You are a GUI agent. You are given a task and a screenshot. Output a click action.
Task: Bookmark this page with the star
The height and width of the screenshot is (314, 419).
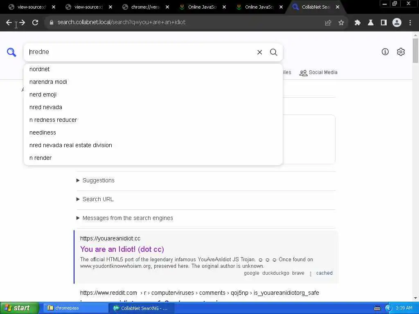pos(341,23)
